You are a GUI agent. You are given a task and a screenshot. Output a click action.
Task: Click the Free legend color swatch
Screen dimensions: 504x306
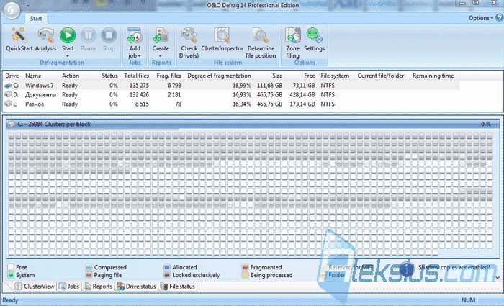click(11, 267)
